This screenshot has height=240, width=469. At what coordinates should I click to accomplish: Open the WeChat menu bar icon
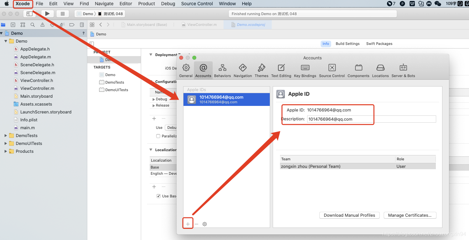[437, 4]
